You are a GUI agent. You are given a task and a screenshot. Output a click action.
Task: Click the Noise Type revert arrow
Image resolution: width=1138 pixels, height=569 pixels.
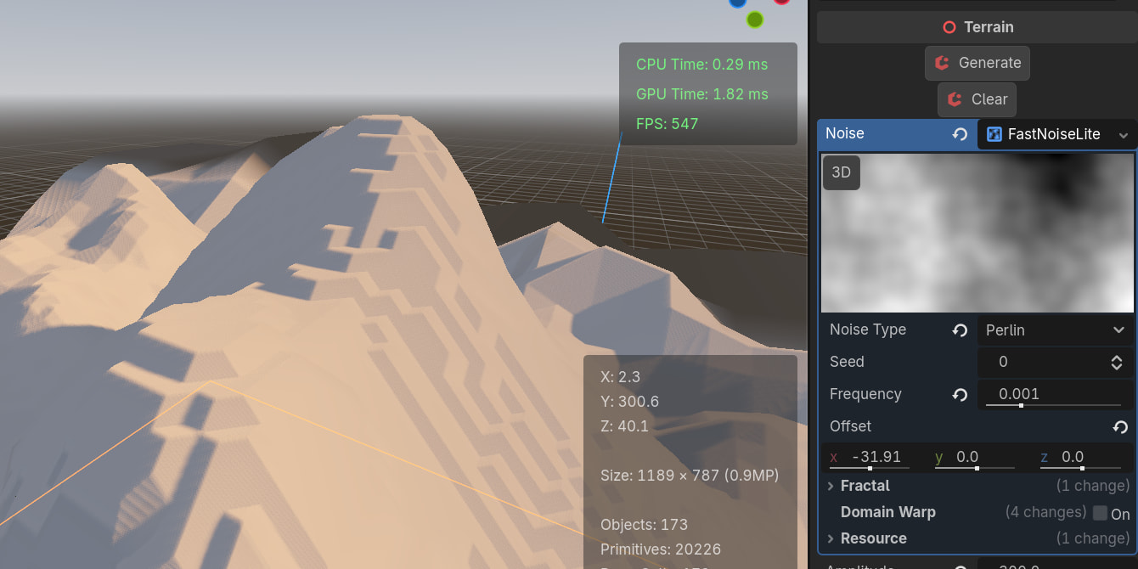click(x=960, y=330)
